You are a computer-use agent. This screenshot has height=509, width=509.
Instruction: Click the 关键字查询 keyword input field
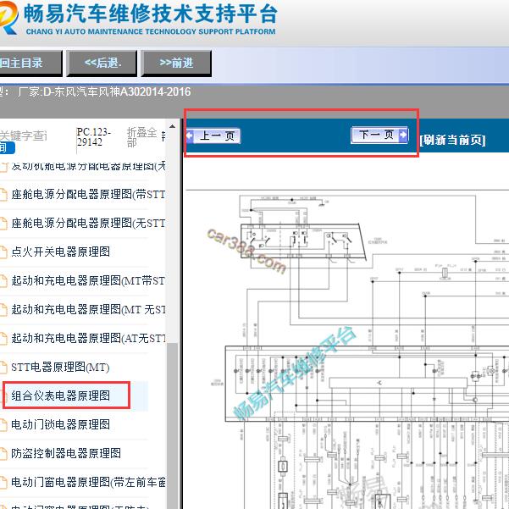(x=24, y=136)
